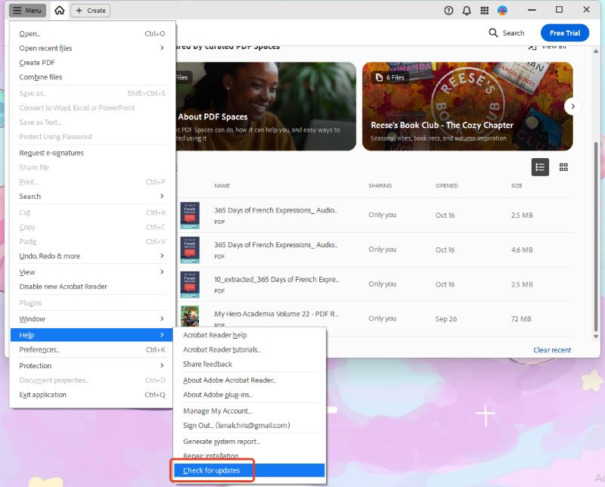Click the Home icon in the top bar

(60, 11)
